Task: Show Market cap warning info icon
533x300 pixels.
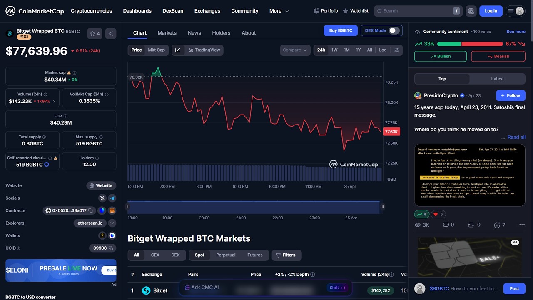Action: [69, 72]
